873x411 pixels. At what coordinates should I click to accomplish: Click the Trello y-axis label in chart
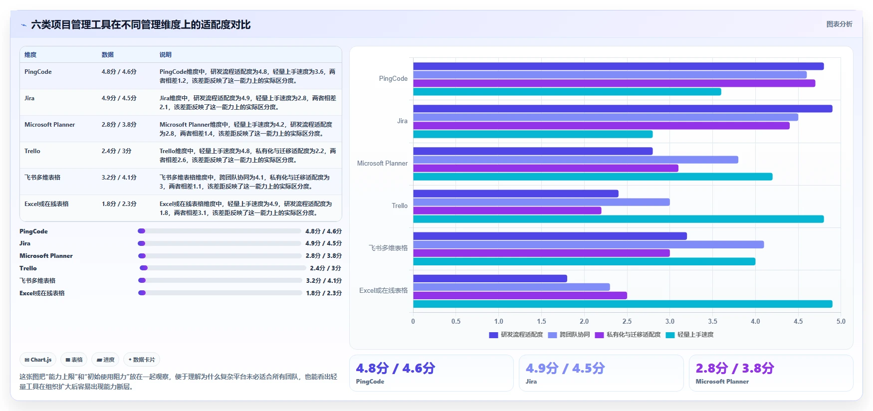[400, 206]
